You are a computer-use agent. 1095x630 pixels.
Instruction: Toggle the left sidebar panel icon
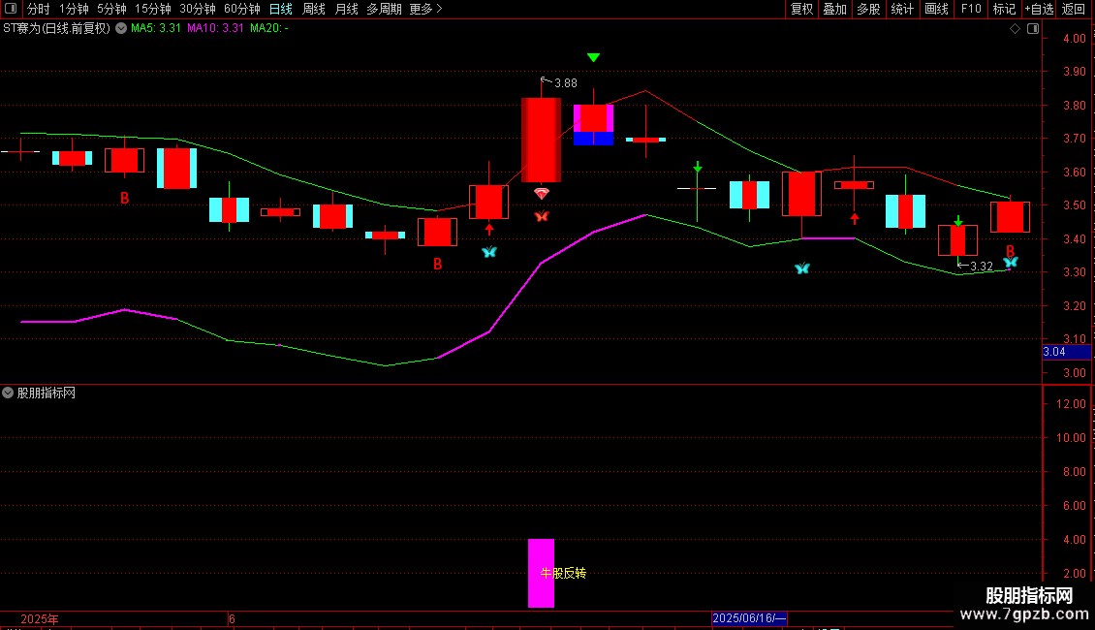(11, 9)
